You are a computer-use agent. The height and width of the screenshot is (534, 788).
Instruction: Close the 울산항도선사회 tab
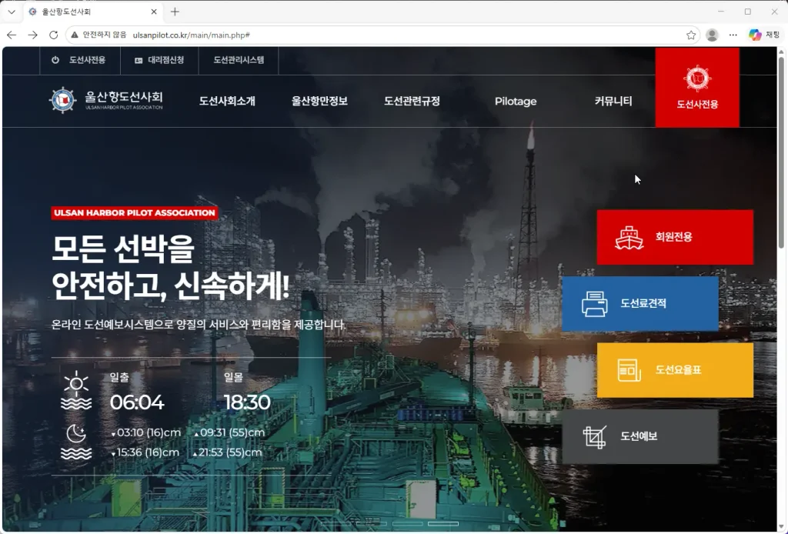pyautogui.click(x=154, y=12)
